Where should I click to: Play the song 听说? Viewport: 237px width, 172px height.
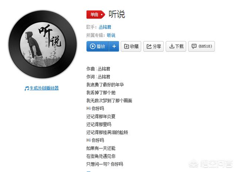pyautogui.click(x=97, y=46)
